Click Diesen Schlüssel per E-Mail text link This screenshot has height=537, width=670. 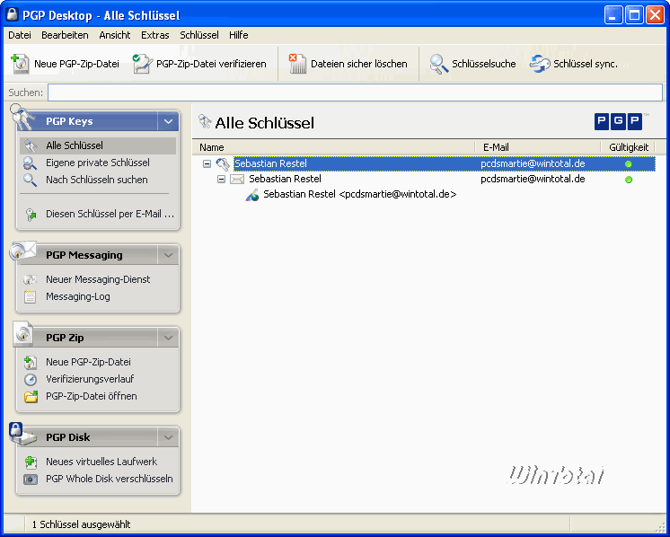110,214
